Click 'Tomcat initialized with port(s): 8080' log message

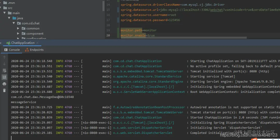pyautogui.click(x=230, y=72)
